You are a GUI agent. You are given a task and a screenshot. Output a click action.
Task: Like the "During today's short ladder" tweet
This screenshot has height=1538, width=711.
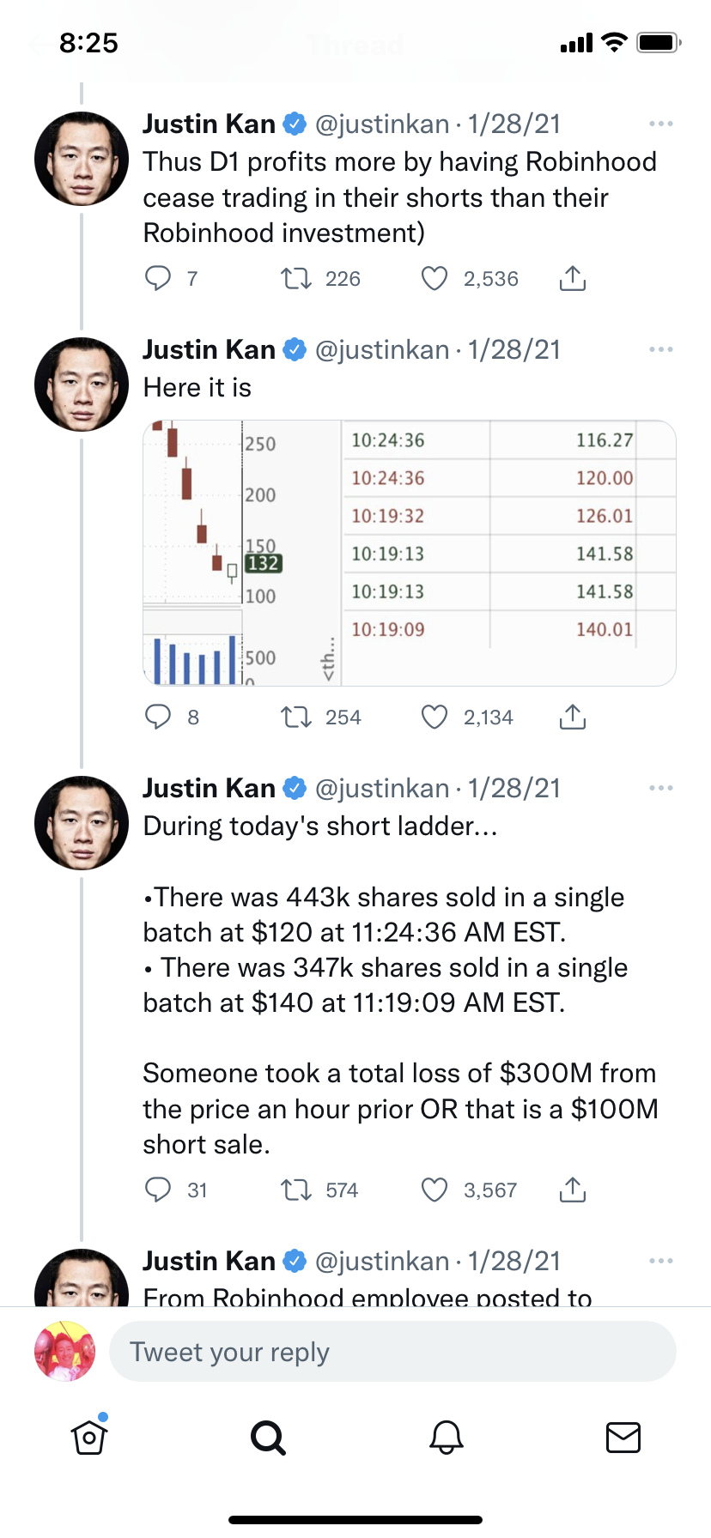coord(434,1190)
